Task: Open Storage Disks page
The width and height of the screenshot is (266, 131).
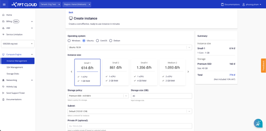Action: click(x=13, y=74)
